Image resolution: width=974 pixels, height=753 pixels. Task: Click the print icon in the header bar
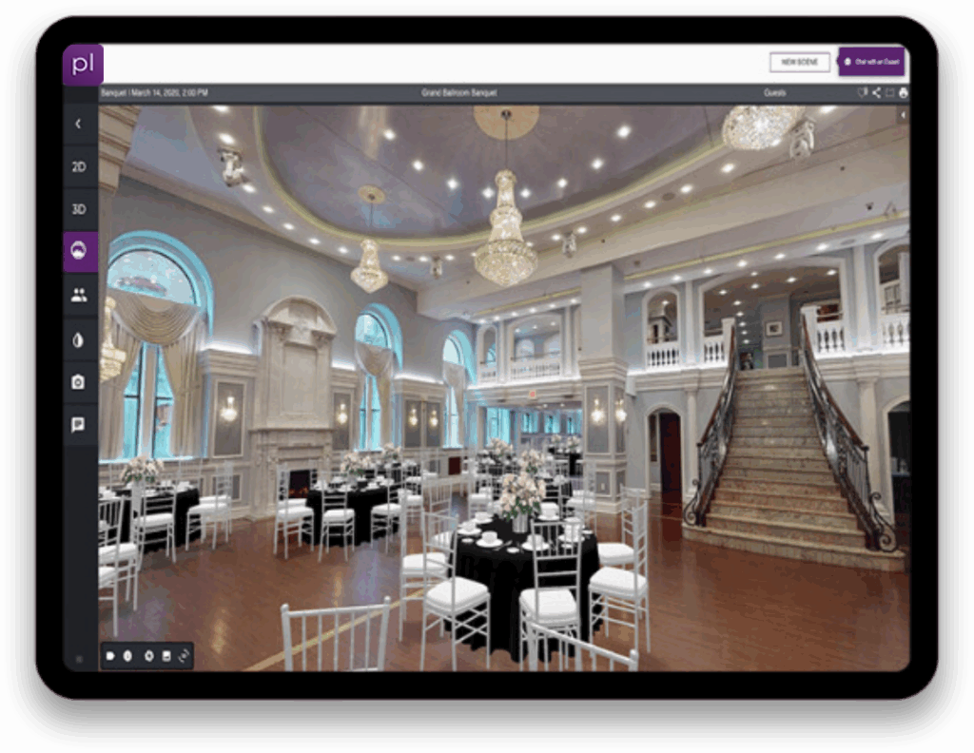pyautogui.click(x=903, y=93)
